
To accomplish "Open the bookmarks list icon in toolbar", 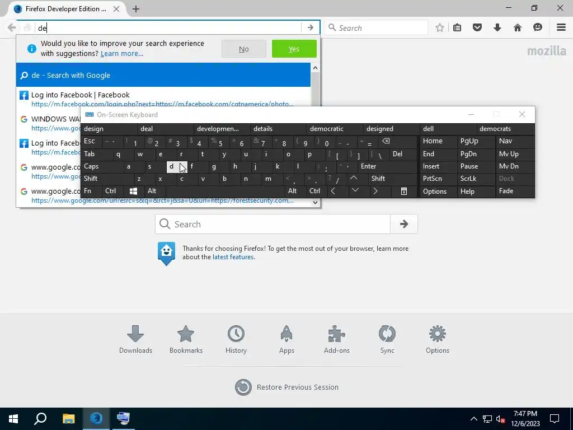I will (457, 27).
